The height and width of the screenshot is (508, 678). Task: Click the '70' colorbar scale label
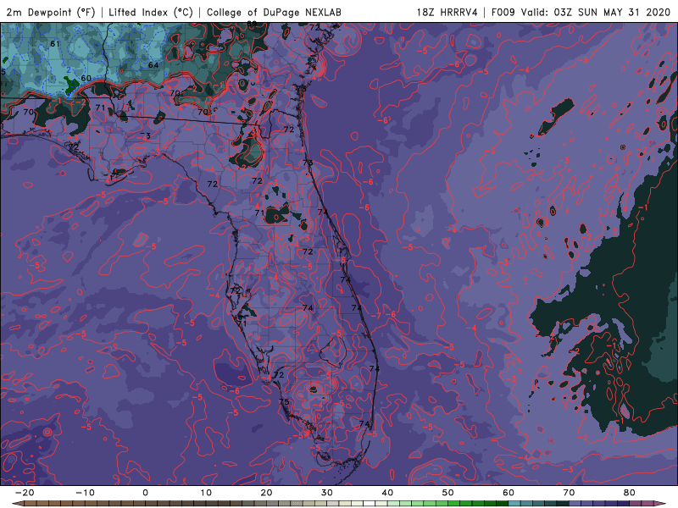(569, 493)
